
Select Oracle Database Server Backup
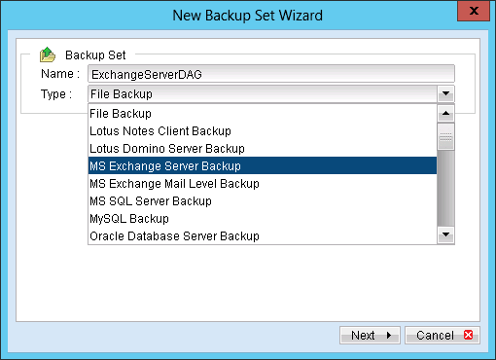(263, 236)
